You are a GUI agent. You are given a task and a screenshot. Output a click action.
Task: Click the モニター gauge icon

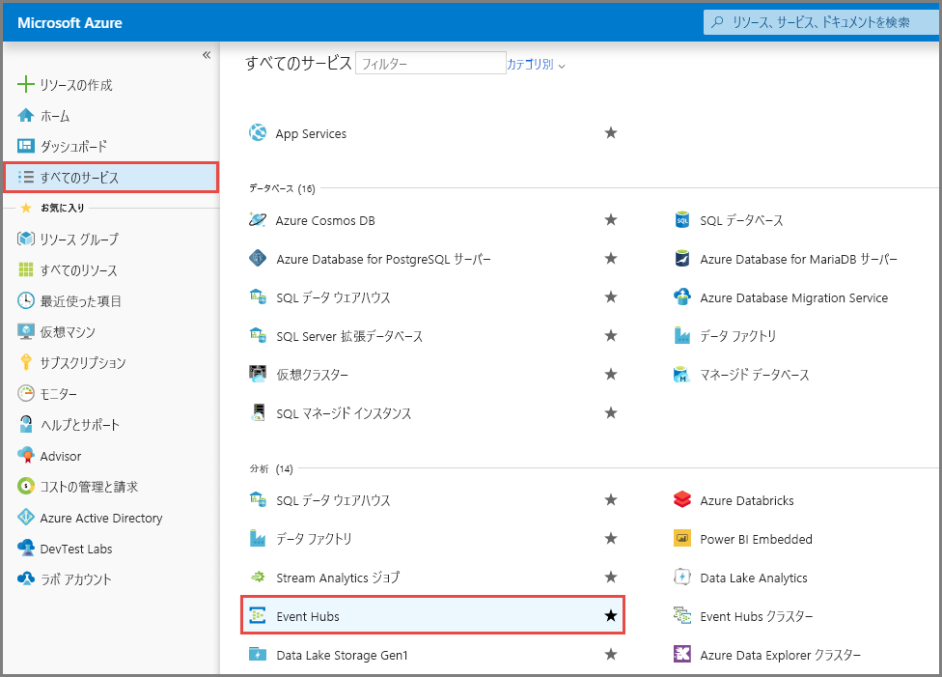click(x=26, y=393)
